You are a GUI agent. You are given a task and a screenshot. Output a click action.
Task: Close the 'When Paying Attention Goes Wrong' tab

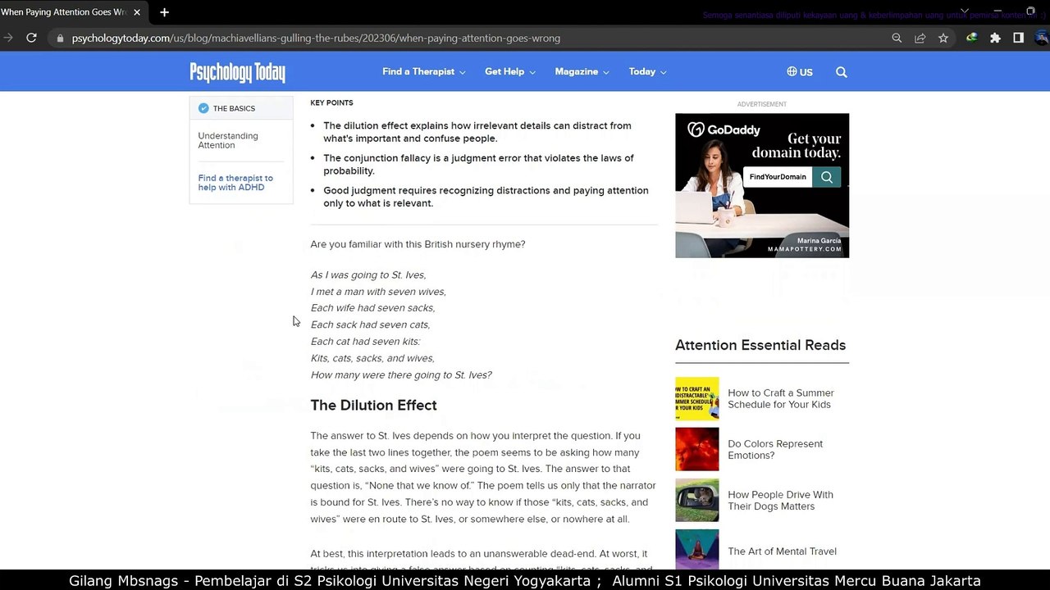coord(137,12)
